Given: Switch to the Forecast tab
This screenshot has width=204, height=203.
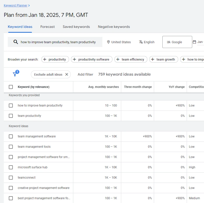Looking at the screenshot, I should coord(48,27).
